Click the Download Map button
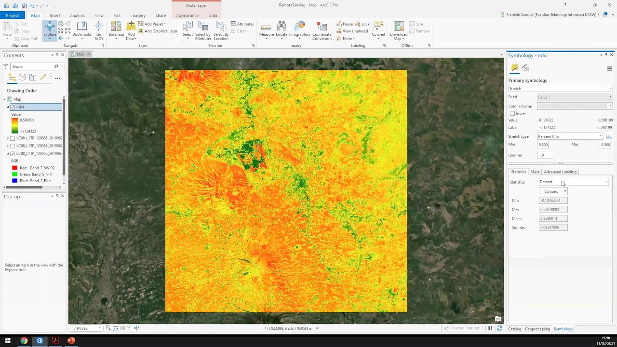The image size is (617, 347). pyautogui.click(x=399, y=30)
